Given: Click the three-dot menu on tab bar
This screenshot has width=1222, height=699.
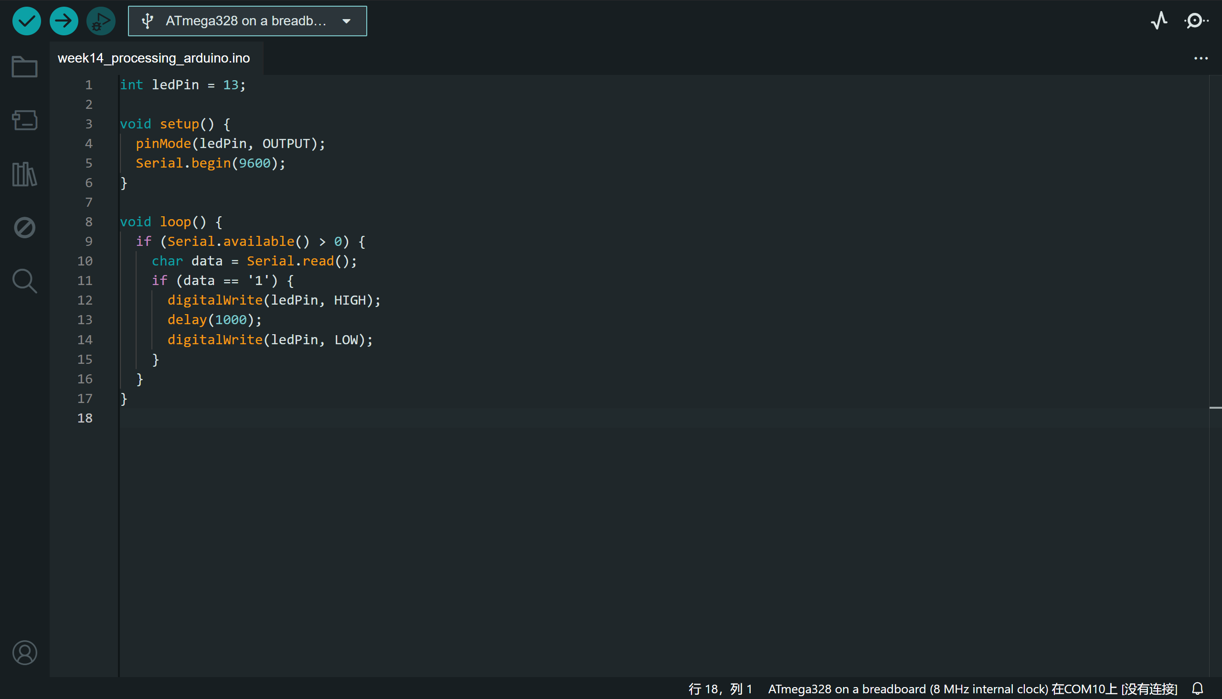Looking at the screenshot, I should click(1201, 58).
